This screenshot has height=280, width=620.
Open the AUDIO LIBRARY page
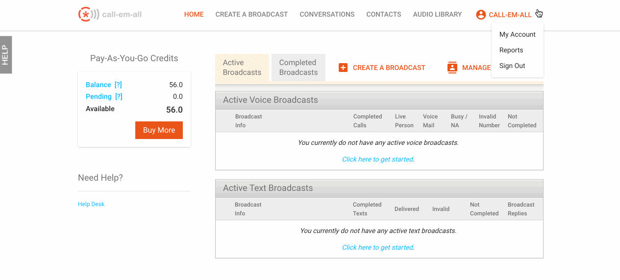pyautogui.click(x=437, y=15)
